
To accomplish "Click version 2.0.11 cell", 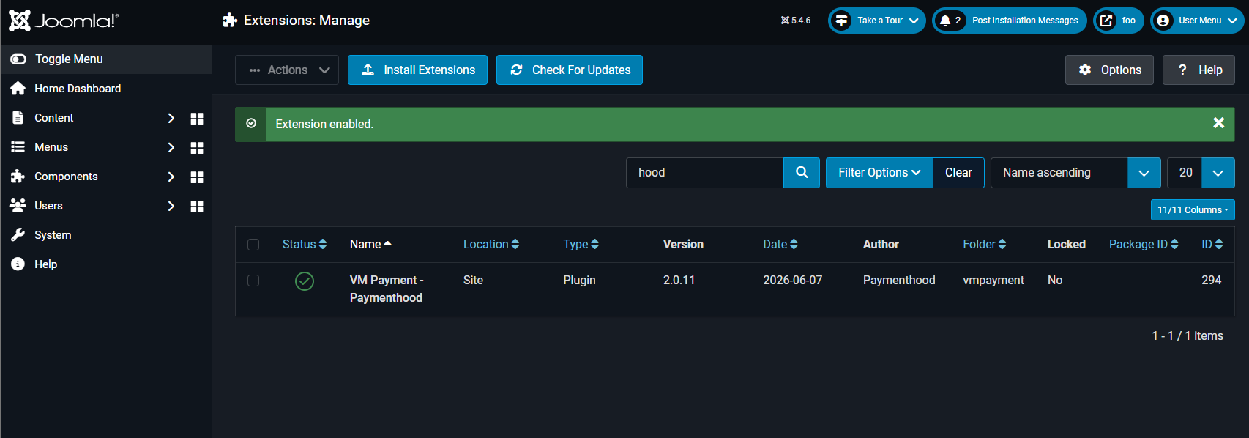I will [679, 281].
